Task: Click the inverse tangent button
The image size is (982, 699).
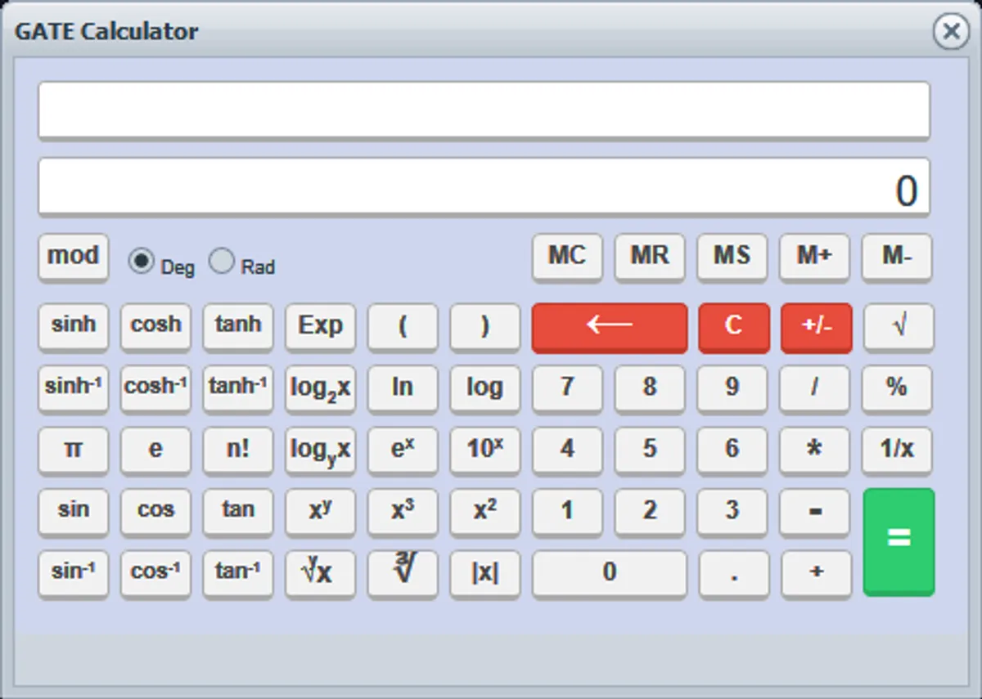Action: pos(237,574)
